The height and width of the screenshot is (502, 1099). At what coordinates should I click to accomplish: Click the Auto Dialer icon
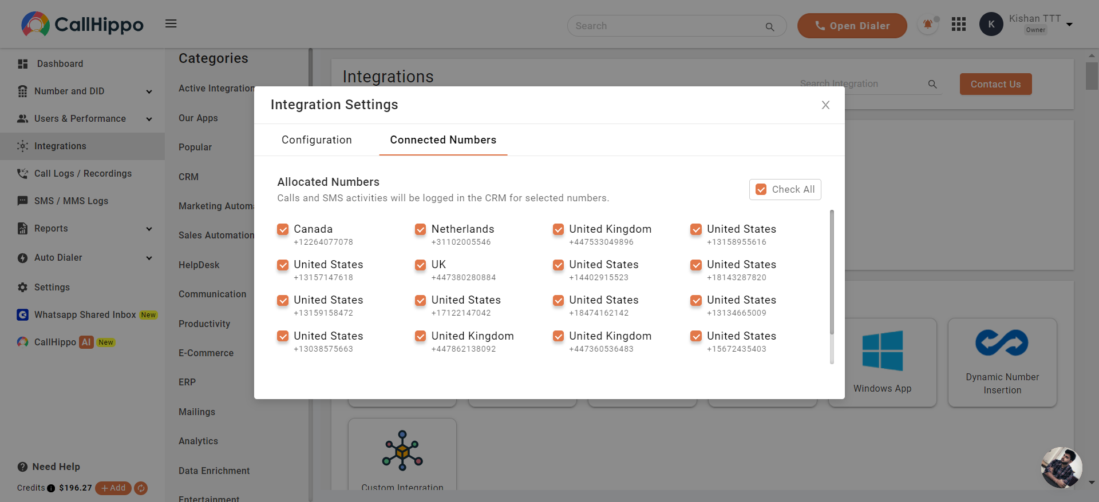23,258
